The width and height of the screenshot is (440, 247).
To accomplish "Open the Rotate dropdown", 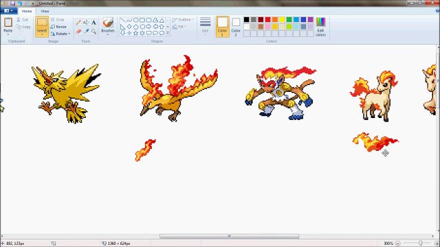I will click(x=60, y=34).
